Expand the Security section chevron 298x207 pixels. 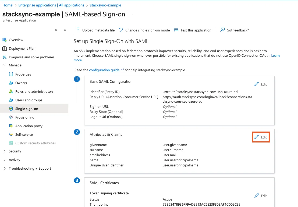[x=5, y=151]
